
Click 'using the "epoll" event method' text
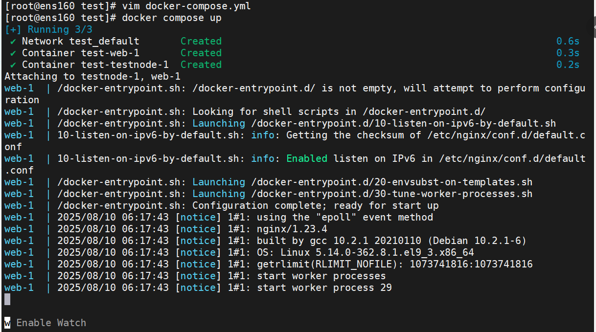click(345, 217)
